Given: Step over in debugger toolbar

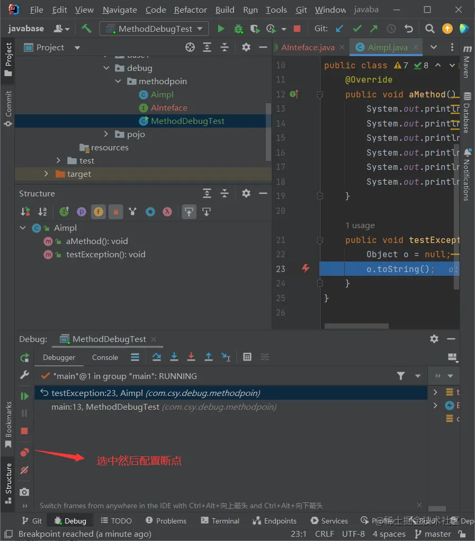Looking at the screenshot, I should (x=157, y=357).
